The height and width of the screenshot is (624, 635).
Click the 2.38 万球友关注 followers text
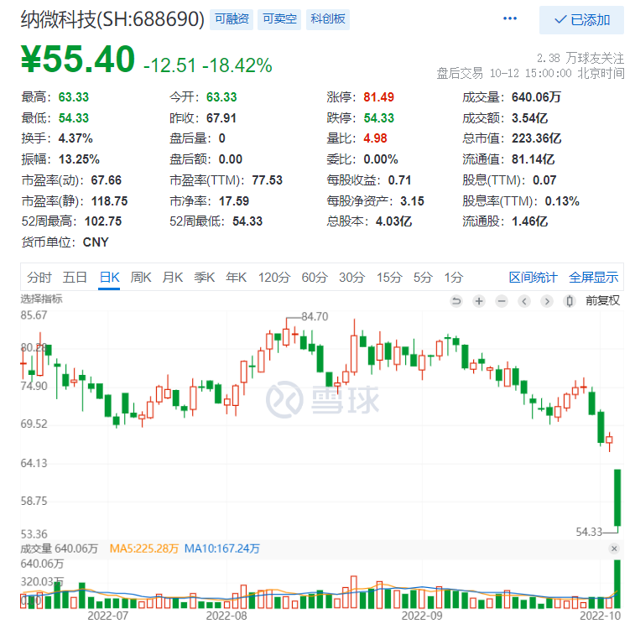[580, 59]
